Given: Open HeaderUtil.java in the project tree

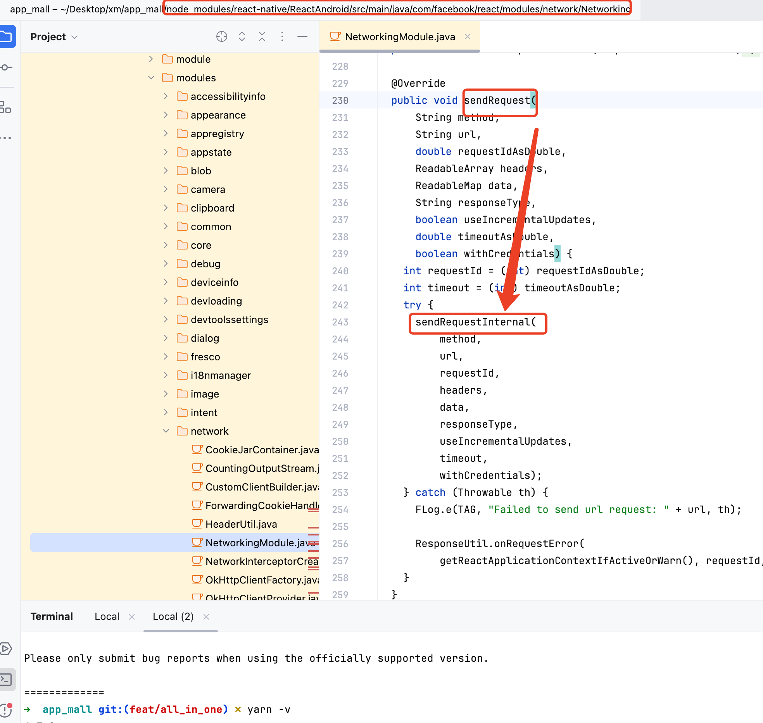Looking at the screenshot, I should tap(241, 524).
